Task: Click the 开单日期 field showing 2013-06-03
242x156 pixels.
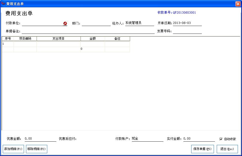Action: click(x=187, y=23)
